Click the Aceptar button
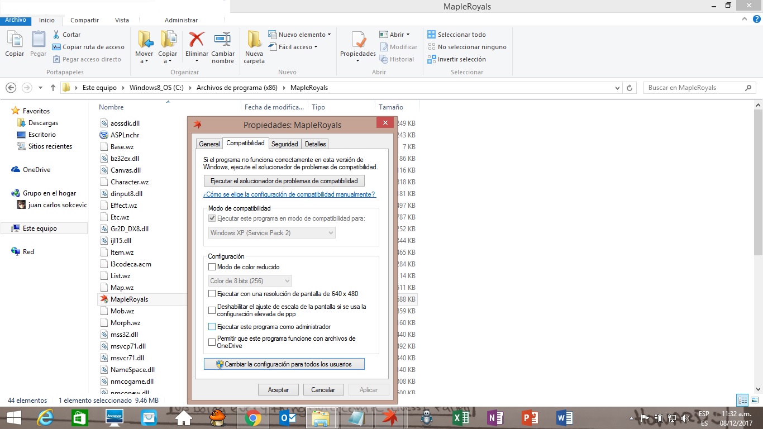The image size is (763, 429). [278, 390]
